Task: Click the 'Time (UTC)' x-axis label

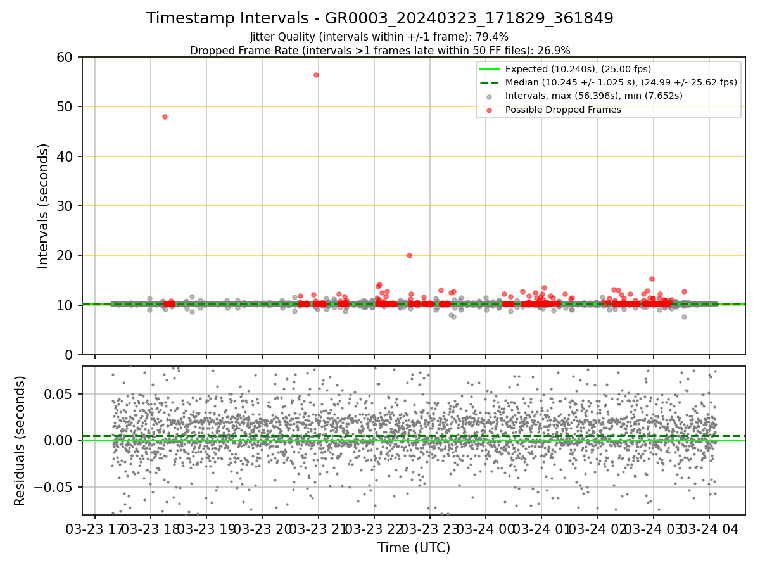Action: coord(414,548)
